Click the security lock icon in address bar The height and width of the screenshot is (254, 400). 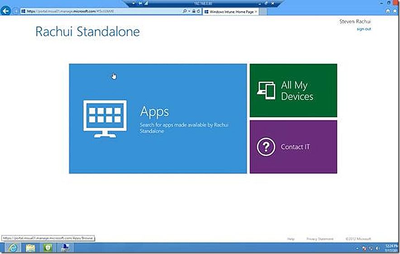tap(194, 11)
